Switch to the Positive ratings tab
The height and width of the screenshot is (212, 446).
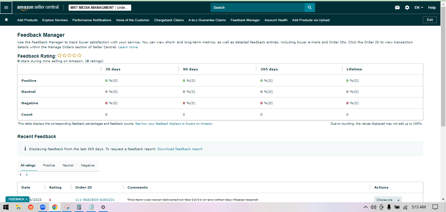[x=49, y=165]
